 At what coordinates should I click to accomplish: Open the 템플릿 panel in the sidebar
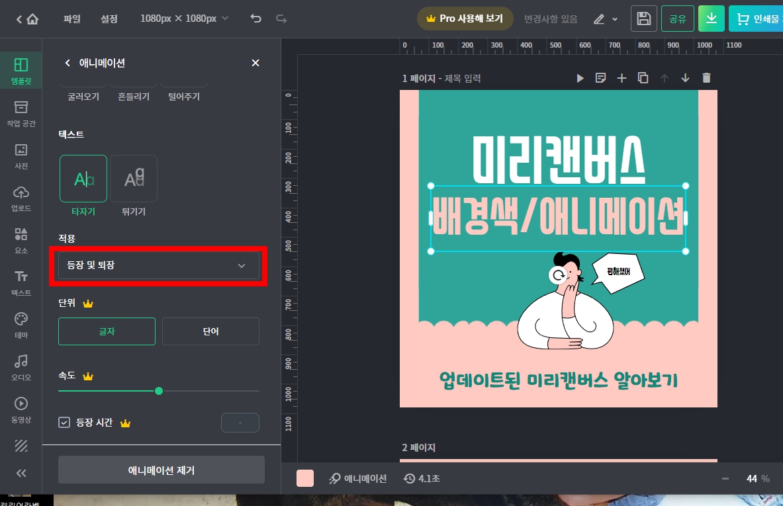tap(21, 70)
